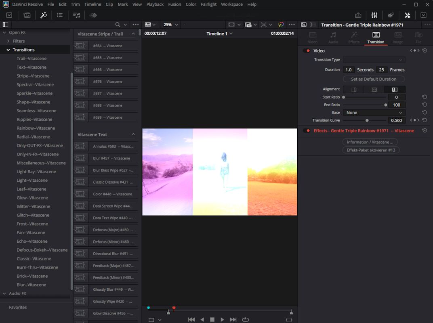433x323 pixels.
Task: Open the Ease dropdown
Action: (x=374, y=113)
